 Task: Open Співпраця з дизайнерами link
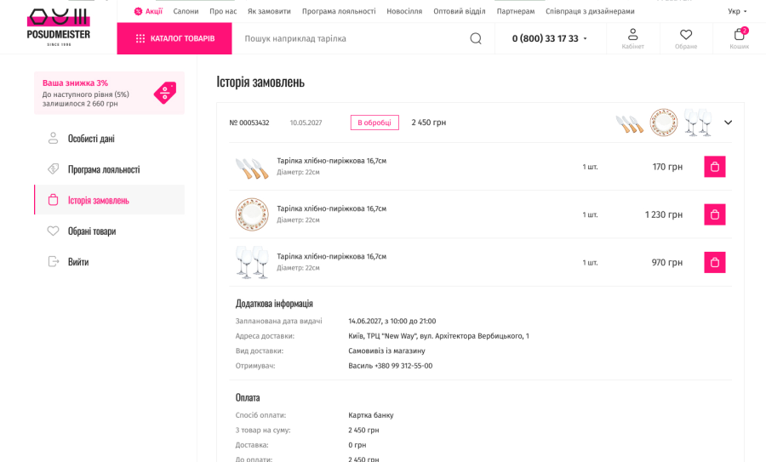pos(590,11)
